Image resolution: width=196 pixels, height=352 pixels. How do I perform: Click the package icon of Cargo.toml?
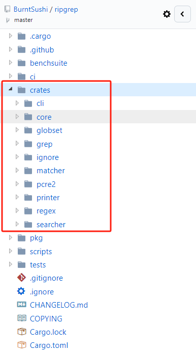[x=21, y=345]
